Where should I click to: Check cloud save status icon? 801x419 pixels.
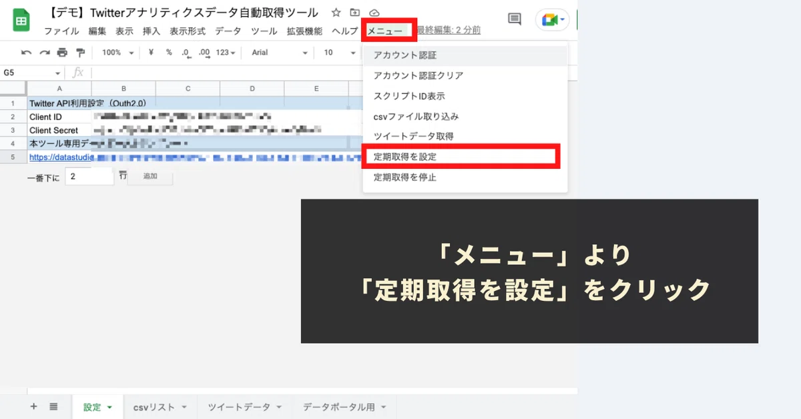point(374,13)
